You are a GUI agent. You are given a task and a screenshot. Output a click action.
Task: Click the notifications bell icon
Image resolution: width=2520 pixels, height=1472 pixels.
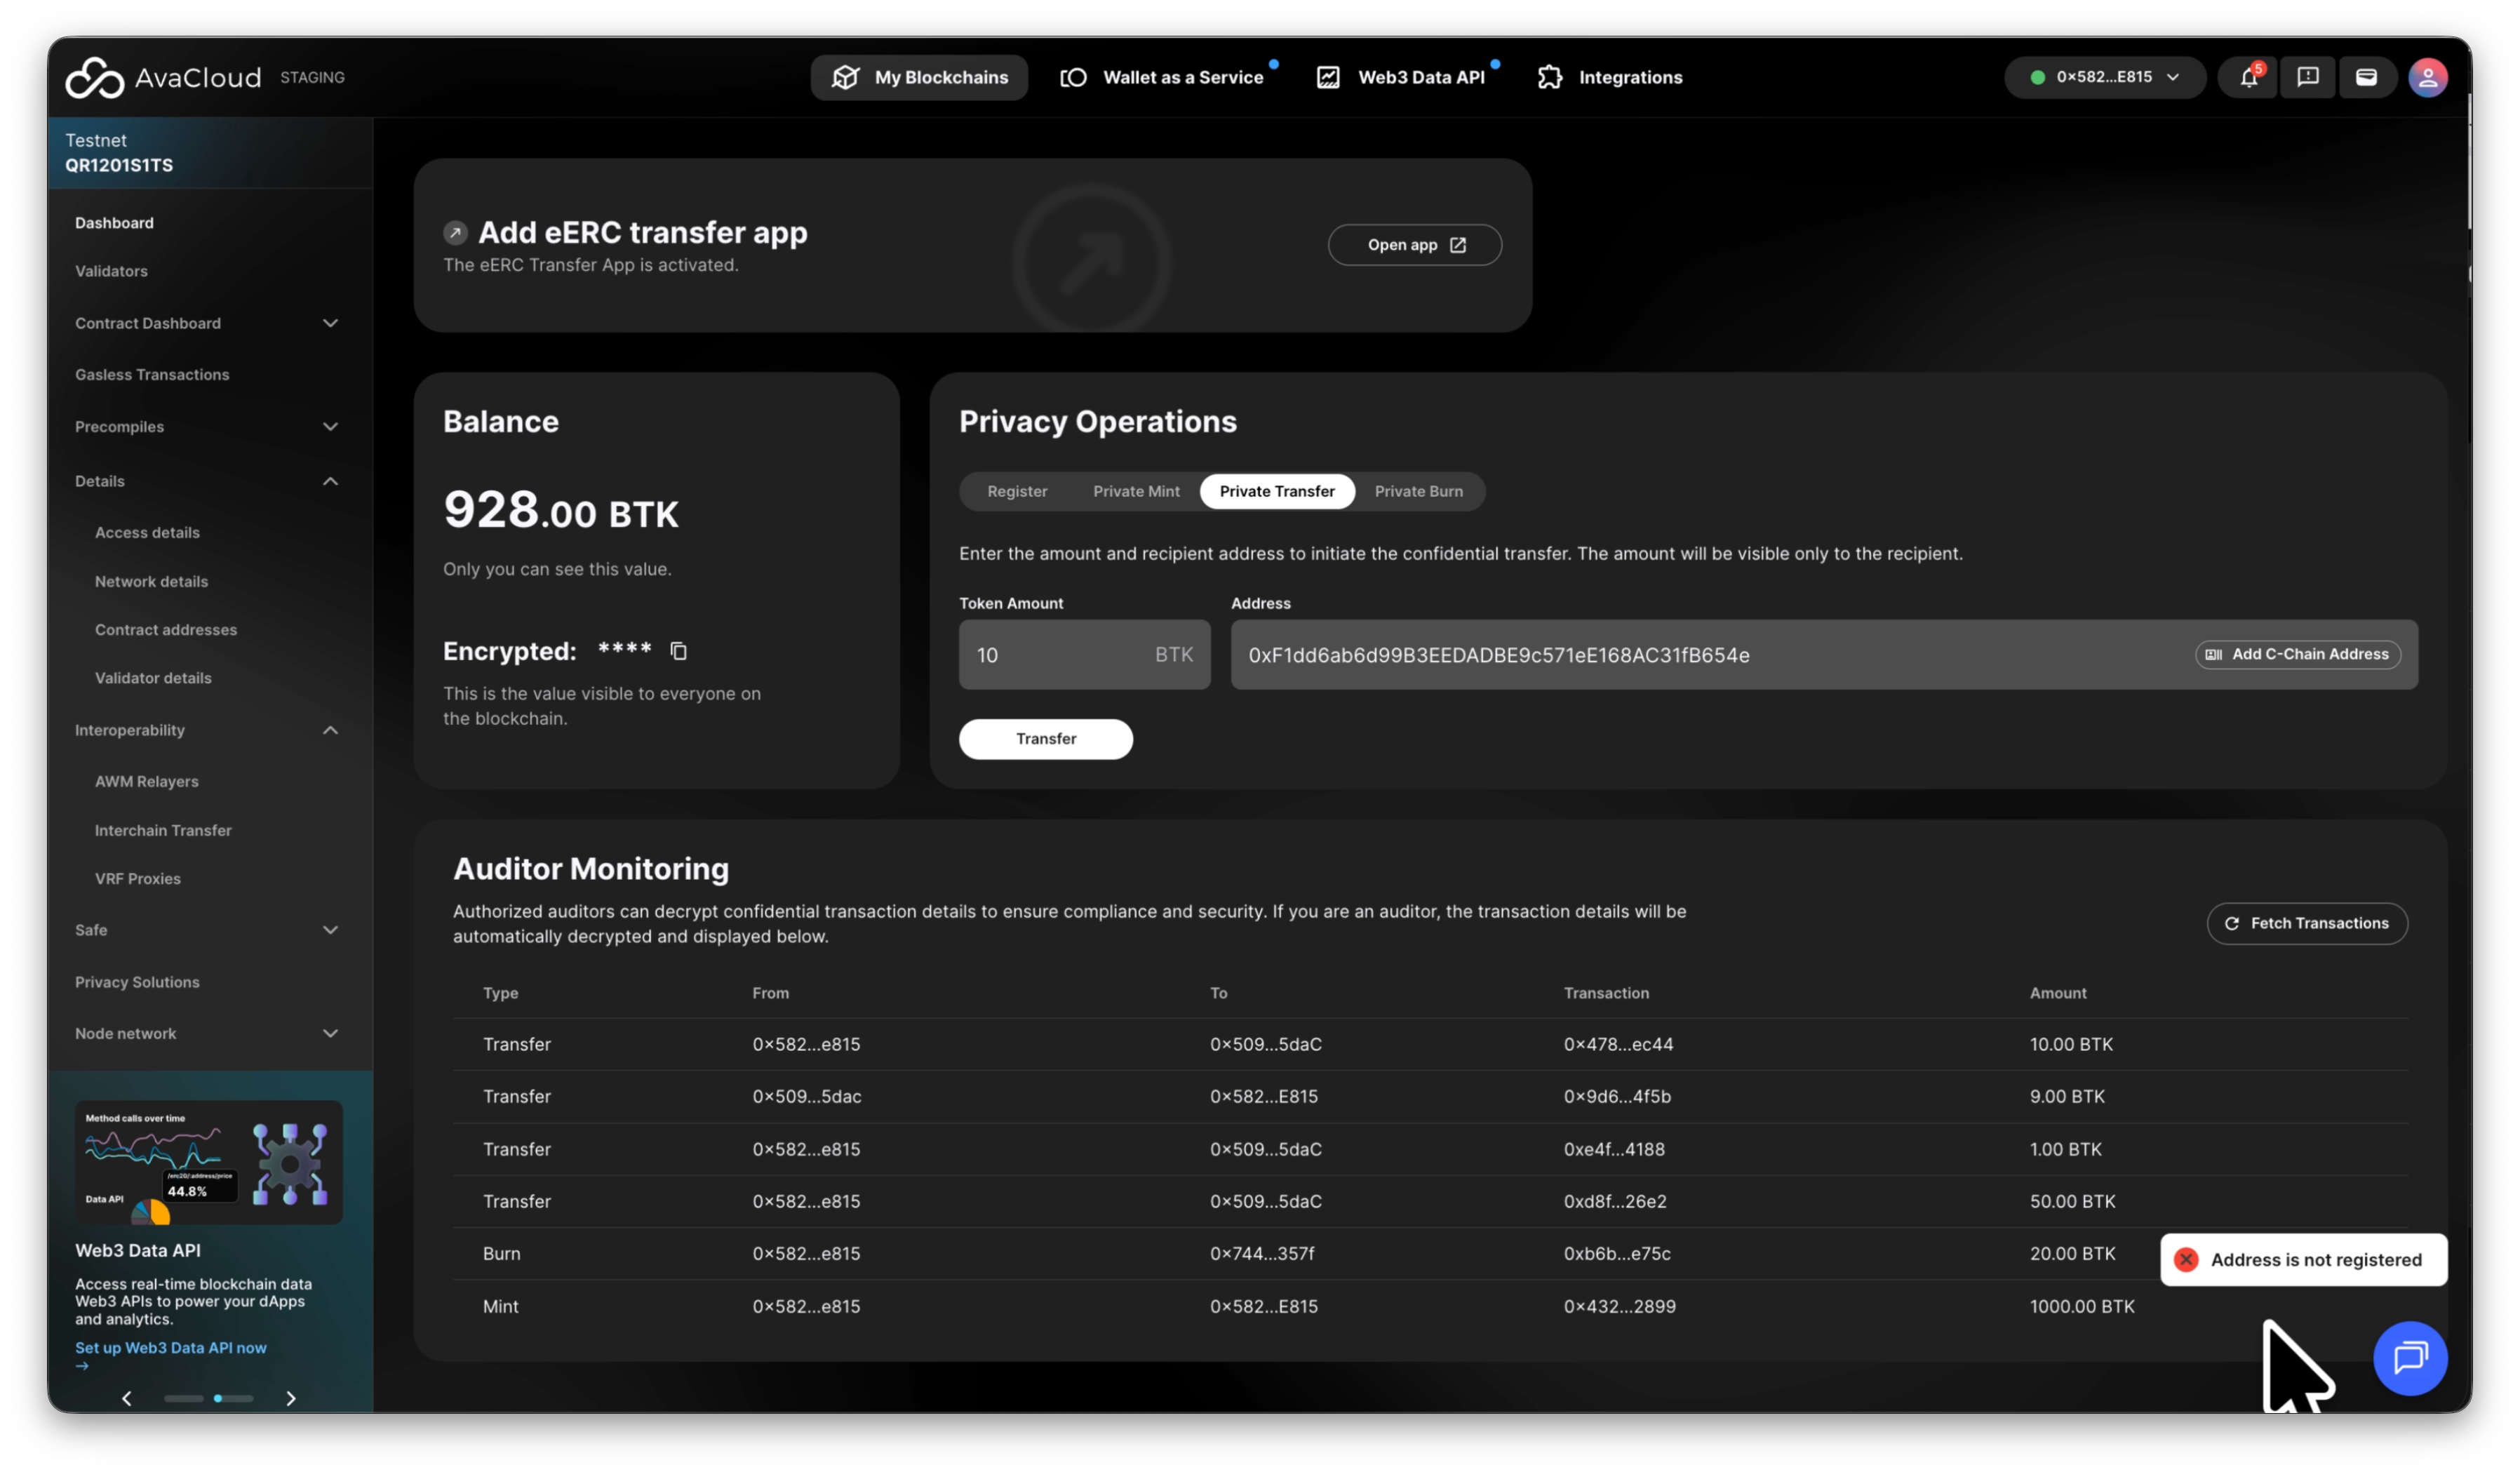(2248, 77)
